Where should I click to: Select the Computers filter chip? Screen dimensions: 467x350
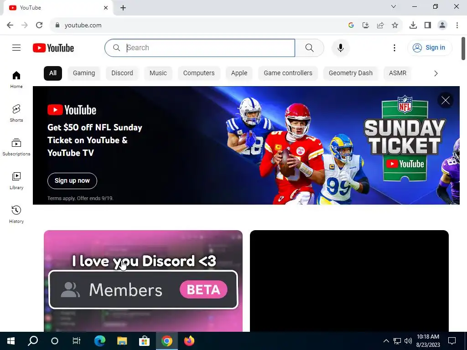[199, 73]
